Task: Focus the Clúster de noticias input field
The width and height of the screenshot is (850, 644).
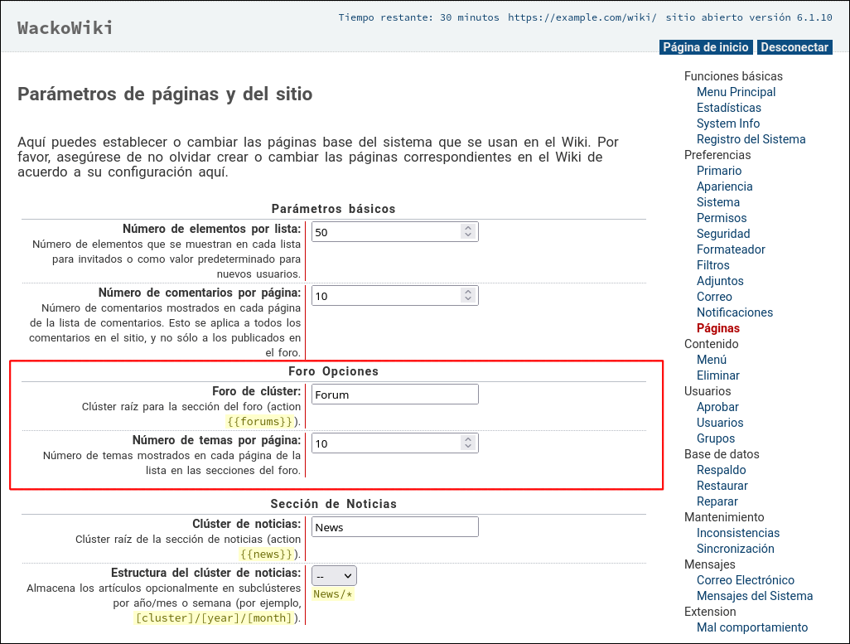Action: click(394, 527)
